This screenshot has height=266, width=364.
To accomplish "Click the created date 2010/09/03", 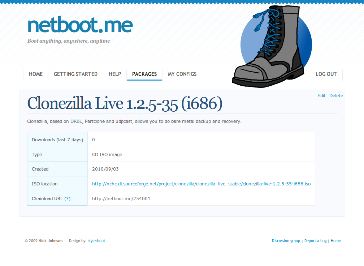I will pos(105,169).
